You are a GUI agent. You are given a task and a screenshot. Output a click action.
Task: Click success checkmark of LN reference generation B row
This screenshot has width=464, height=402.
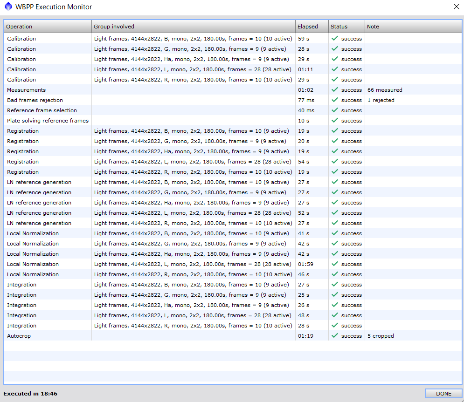335,182
